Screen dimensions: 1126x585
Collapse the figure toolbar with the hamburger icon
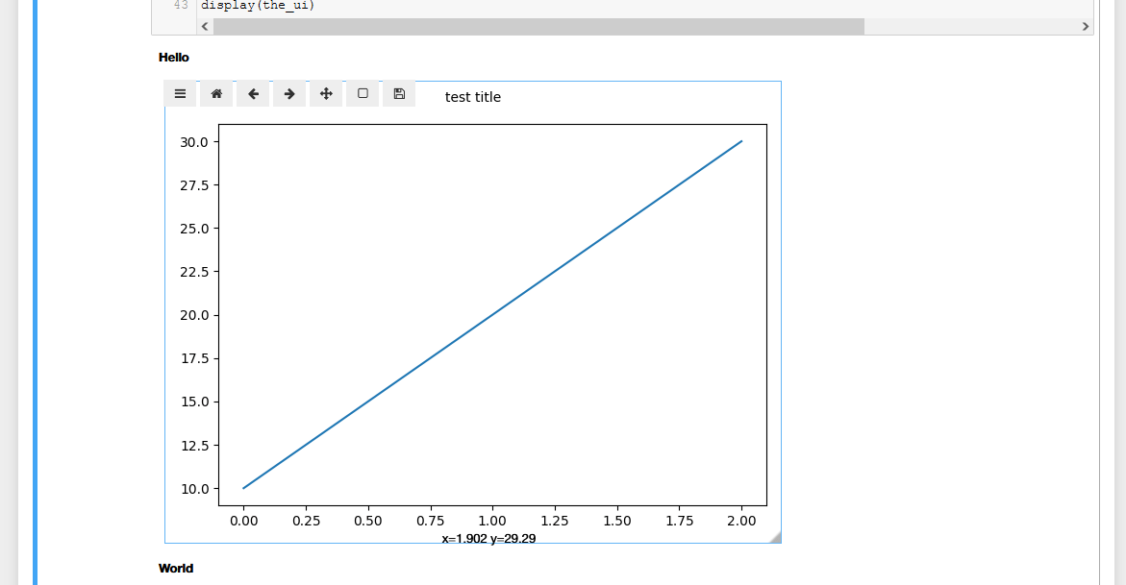tap(180, 93)
